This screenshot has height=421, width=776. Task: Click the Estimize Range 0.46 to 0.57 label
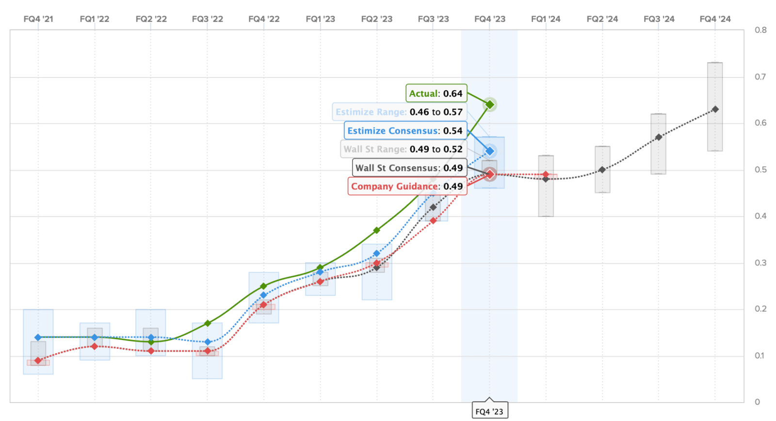(400, 112)
